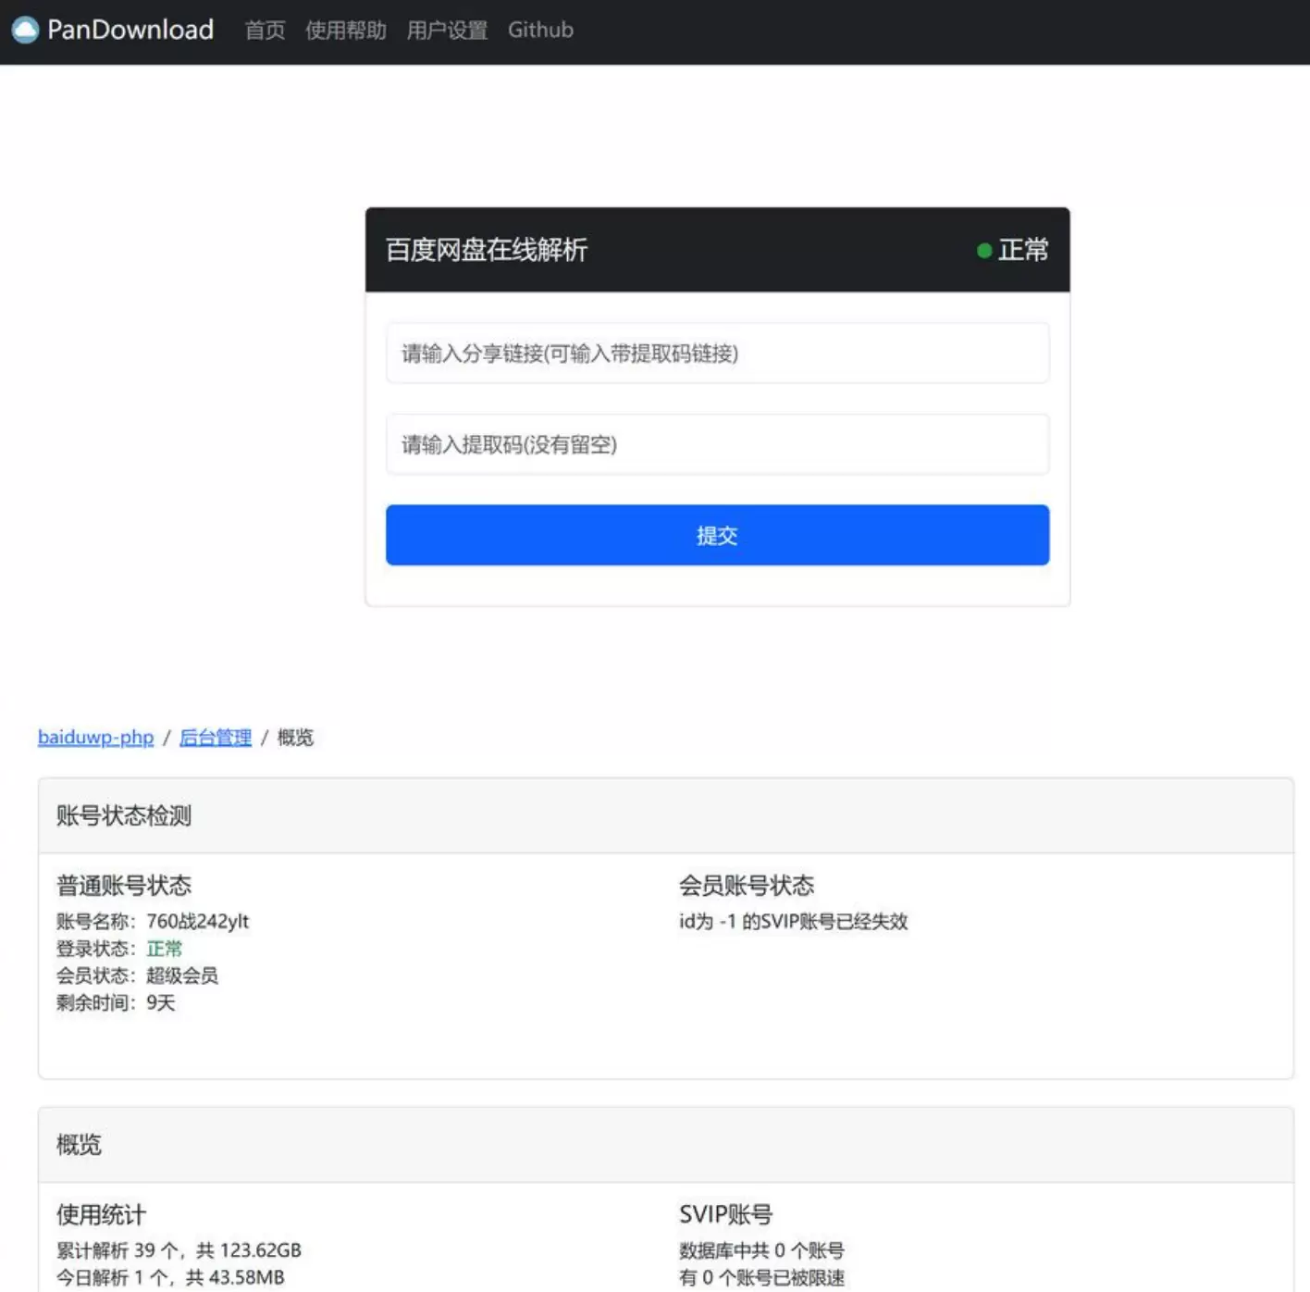Click the 今日解析 1 个 statistic line
This screenshot has width=1310, height=1292.
click(170, 1278)
